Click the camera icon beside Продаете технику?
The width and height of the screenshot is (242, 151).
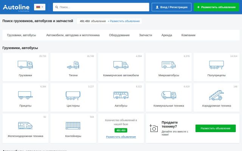point(154,128)
